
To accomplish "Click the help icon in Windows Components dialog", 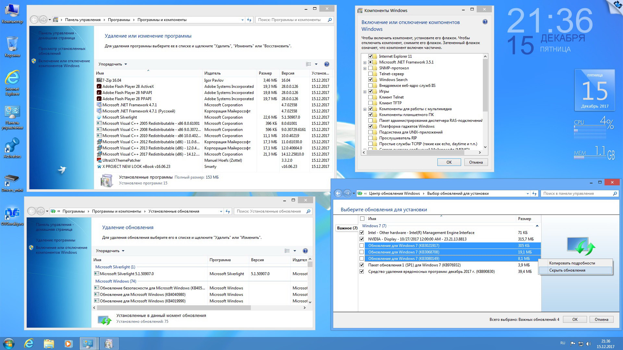I will tap(485, 22).
